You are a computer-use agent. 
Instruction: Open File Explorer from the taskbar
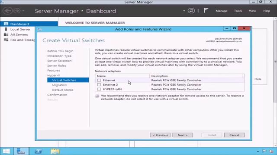pyautogui.click(x=55, y=151)
